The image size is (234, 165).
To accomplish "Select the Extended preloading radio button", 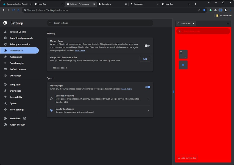I will coord(51,98).
